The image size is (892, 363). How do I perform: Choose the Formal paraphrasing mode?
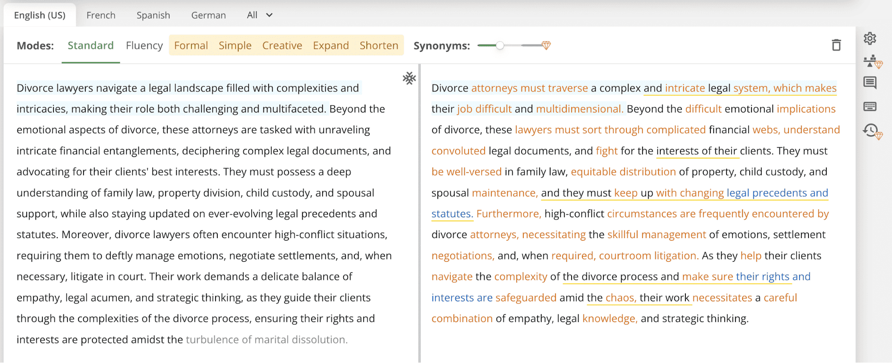191,45
